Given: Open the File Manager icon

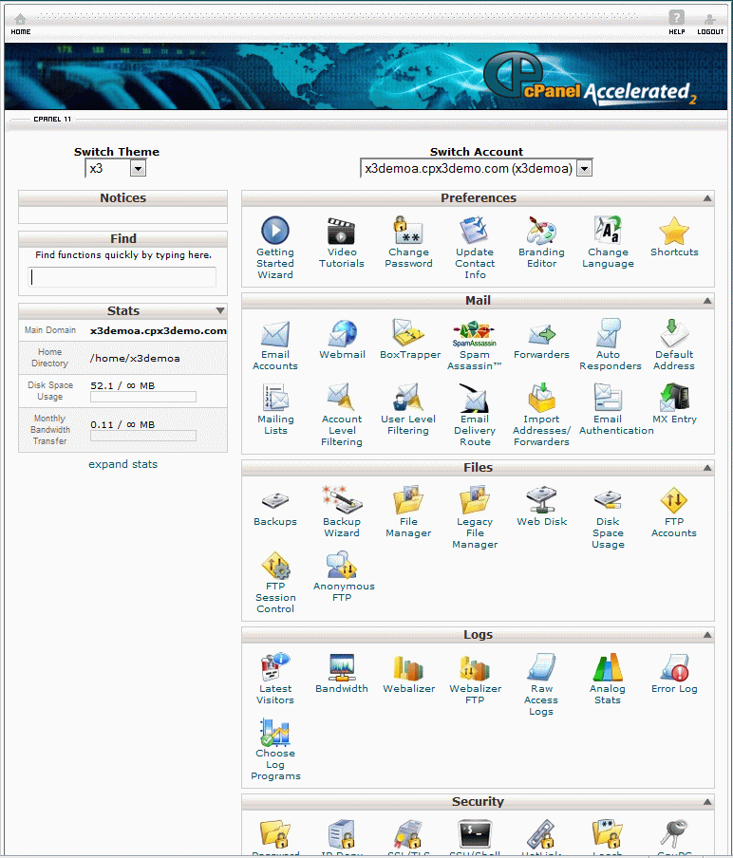Looking at the screenshot, I should 408,500.
